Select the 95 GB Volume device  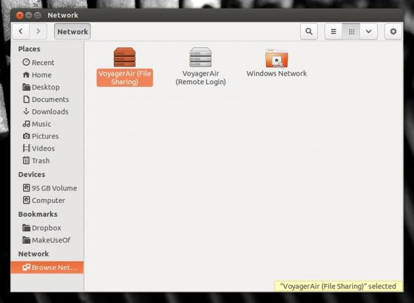[x=50, y=188]
